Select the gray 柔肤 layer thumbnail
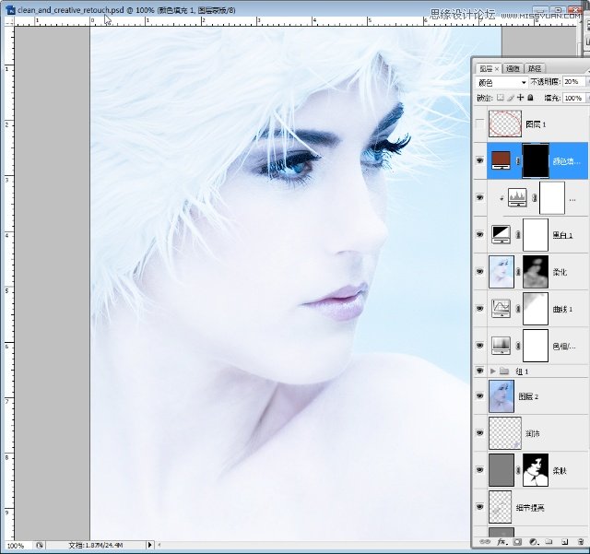This screenshot has width=590, height=554. 501,470
